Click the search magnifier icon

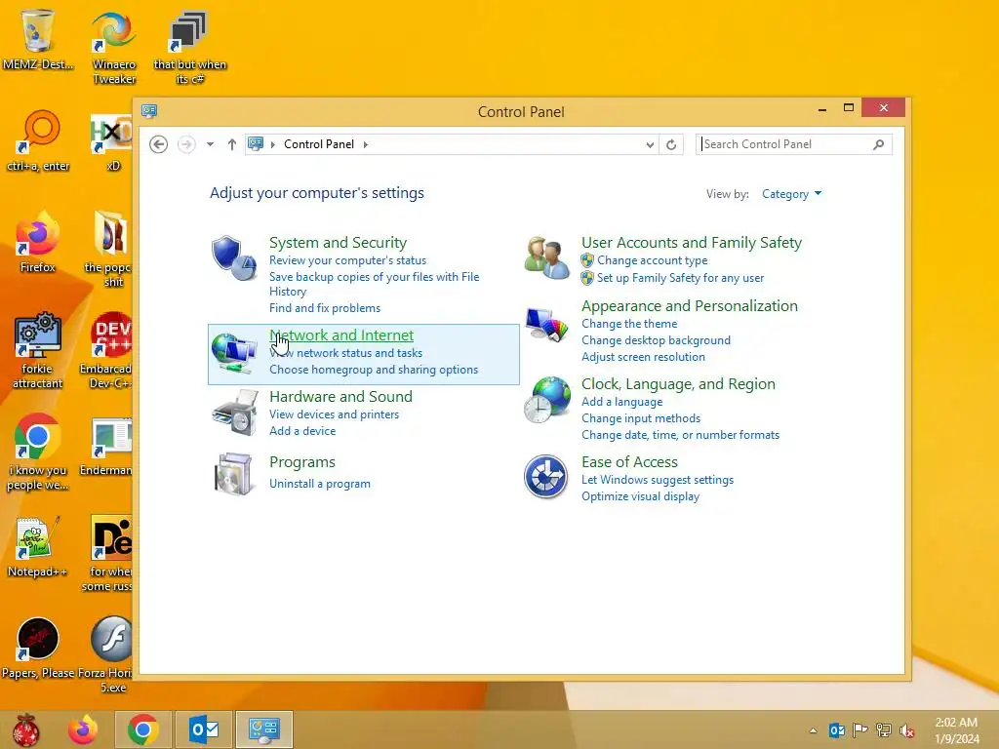pos(879,144)
